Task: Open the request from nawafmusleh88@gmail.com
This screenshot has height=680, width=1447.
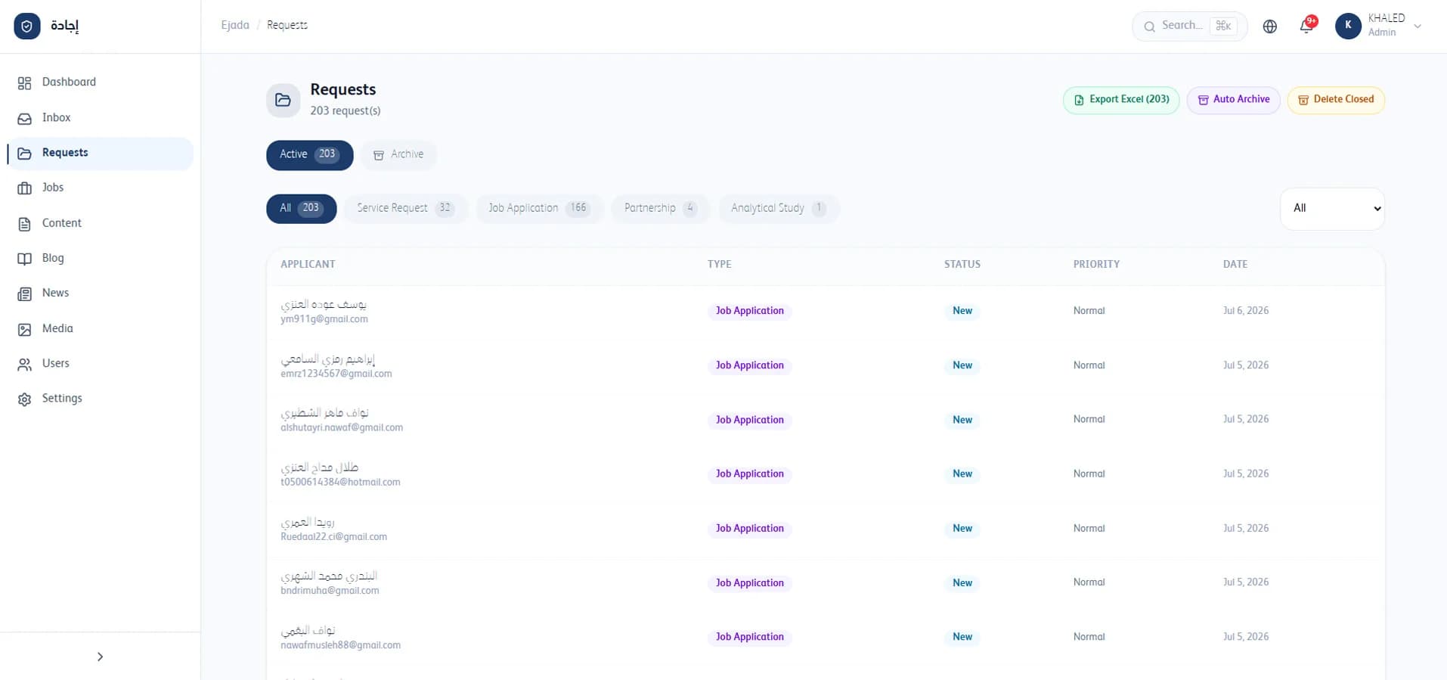Action: (x=826, y=638)
